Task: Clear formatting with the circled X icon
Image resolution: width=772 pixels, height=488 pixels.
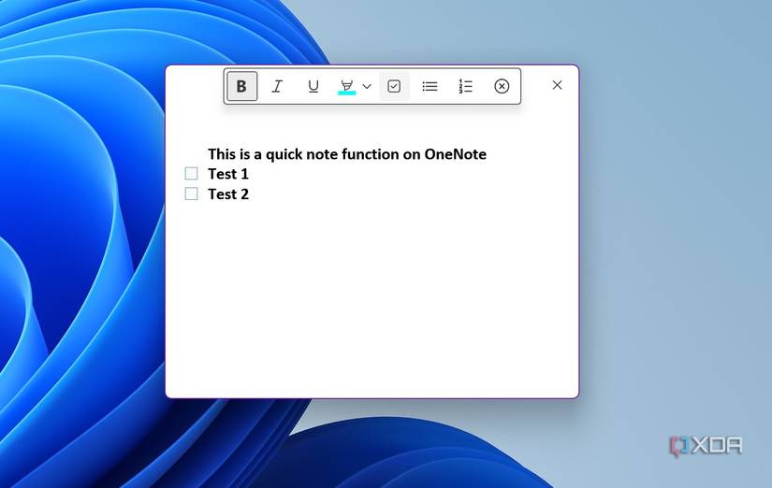Action: pos(502,86)
